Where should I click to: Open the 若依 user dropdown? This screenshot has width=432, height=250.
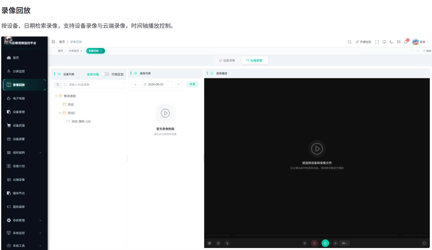[x=420, y=42]
